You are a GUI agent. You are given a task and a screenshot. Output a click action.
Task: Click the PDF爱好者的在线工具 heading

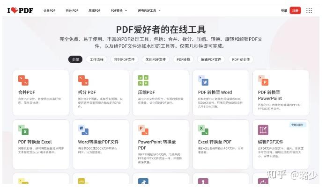[161, 29]
